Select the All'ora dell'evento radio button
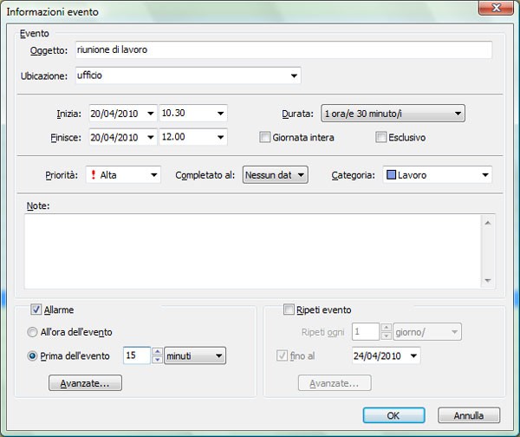 [33, 332]
